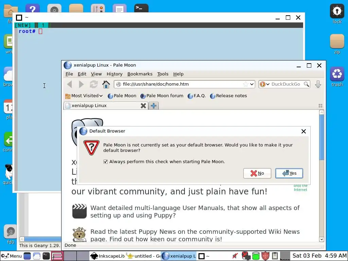Screen dimensions: 348x261
Task: Open the Tools menu
Action: (163, 74)
